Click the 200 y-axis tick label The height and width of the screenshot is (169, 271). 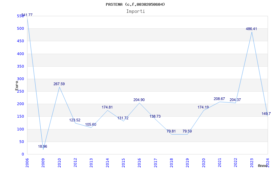(x=20, y=104)
